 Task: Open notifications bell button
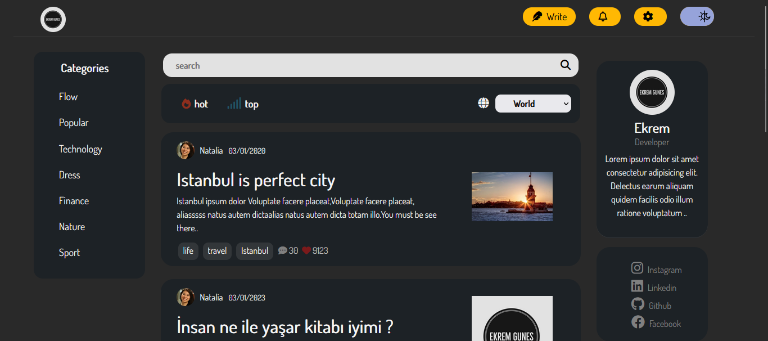604,17
